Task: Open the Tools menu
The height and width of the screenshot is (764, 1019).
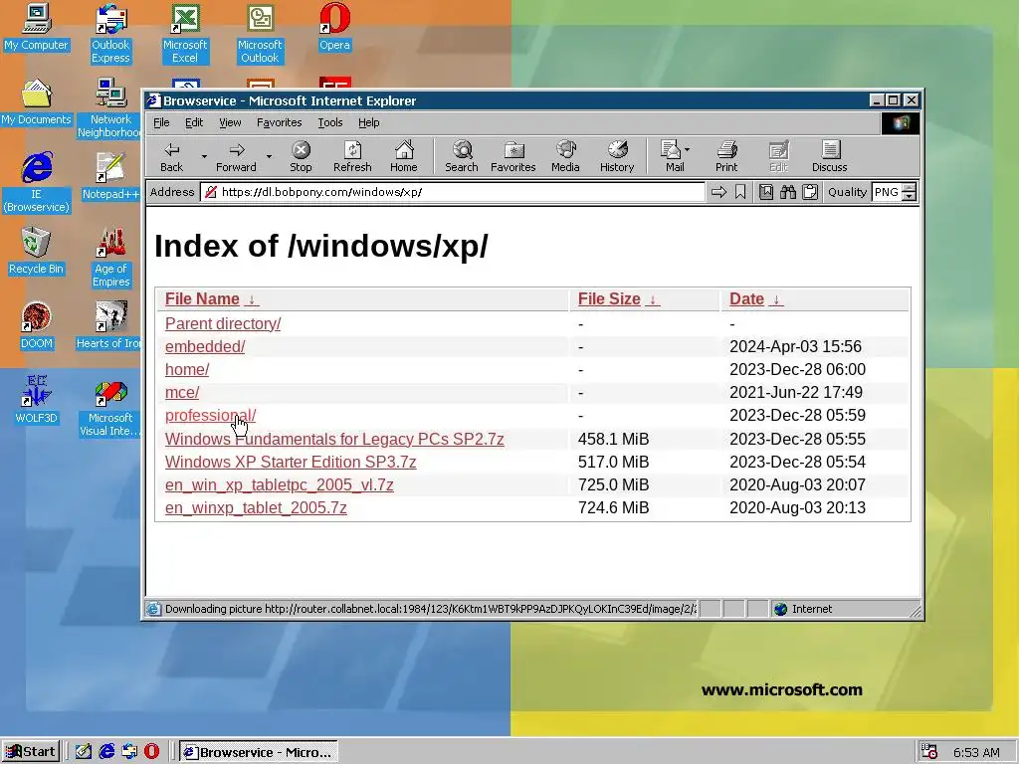Action: 330,122
